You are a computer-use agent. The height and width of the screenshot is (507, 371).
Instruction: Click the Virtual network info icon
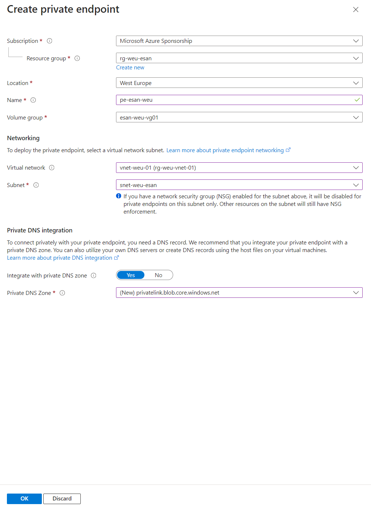pyautogui.click(x=52, y=168)
